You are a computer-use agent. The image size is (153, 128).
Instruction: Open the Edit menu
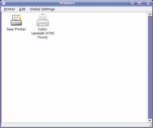pos(22,9)
